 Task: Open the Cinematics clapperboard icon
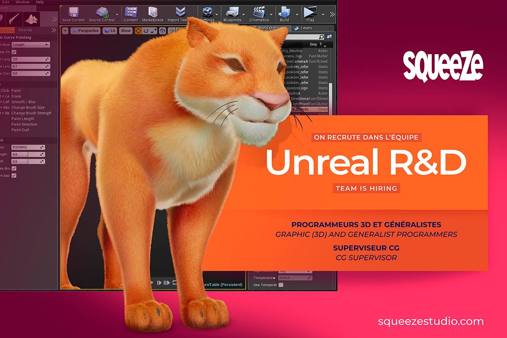(x=258, y=12)
